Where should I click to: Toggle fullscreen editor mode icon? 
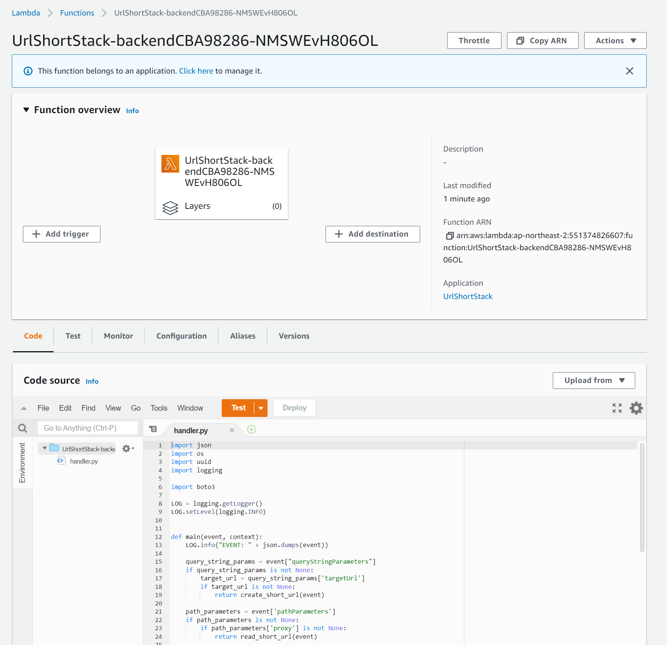tap(617, 408)
